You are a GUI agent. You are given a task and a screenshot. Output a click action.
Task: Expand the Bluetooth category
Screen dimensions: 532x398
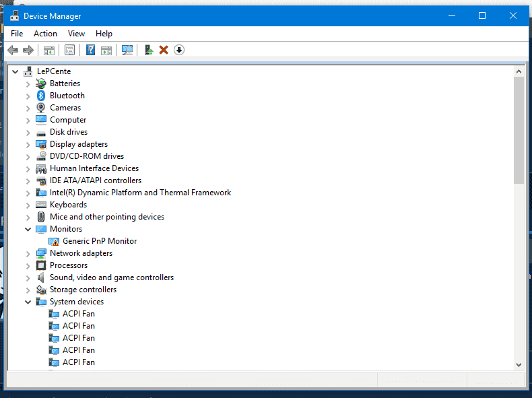[28, 96]
